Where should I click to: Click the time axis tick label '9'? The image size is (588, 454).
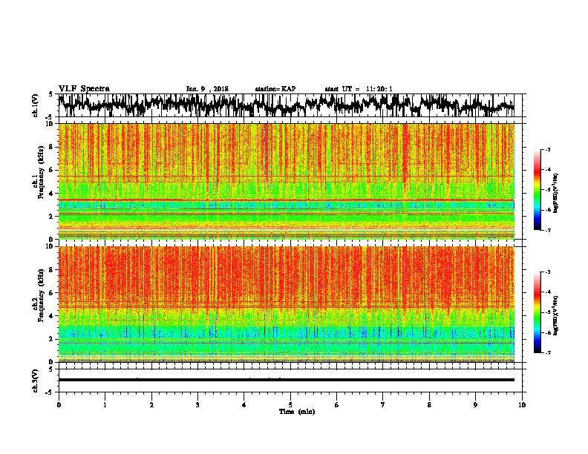475,405
